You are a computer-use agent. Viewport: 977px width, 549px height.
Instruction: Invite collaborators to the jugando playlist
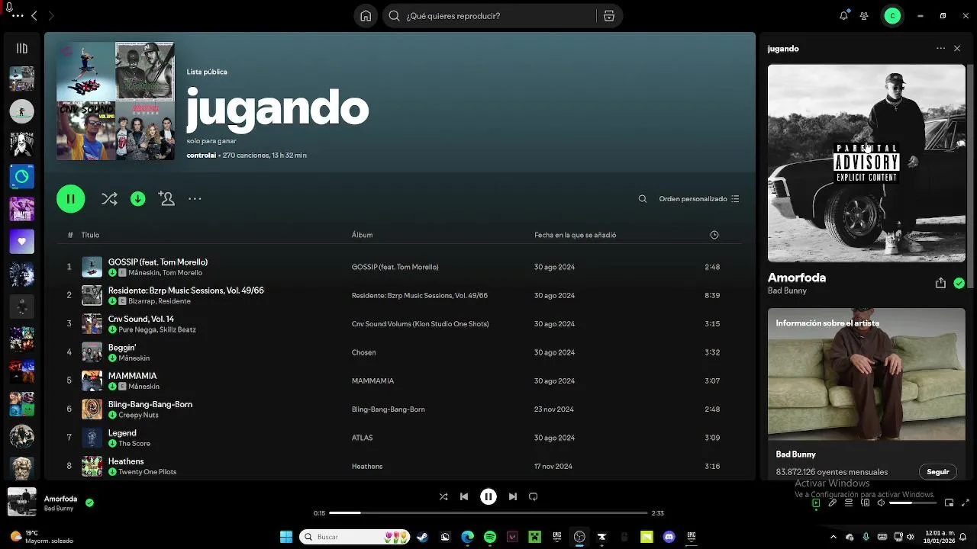coord(166,199)
